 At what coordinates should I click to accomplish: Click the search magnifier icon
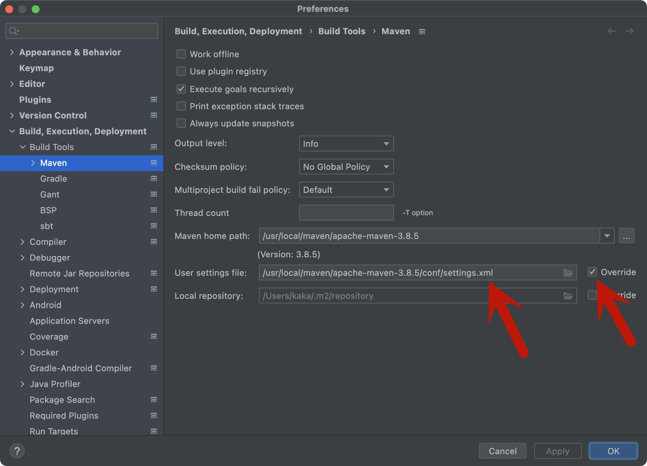click(14, 31)
